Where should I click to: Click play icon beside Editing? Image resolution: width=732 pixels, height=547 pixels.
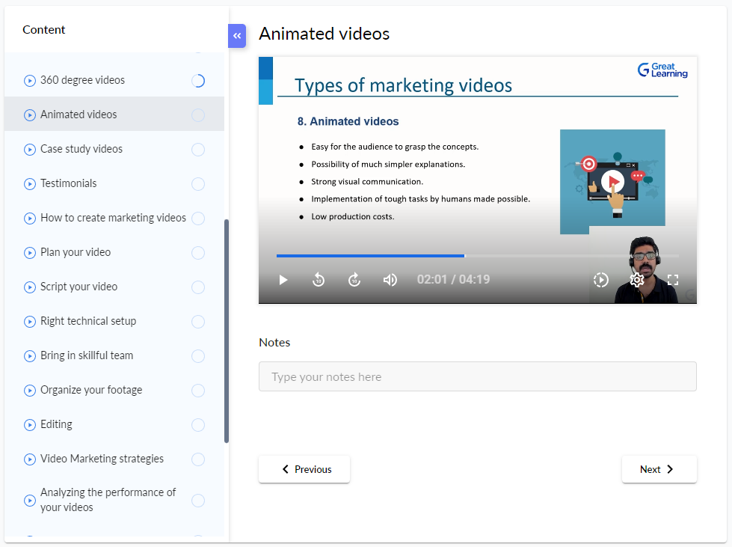coord(29,425)
